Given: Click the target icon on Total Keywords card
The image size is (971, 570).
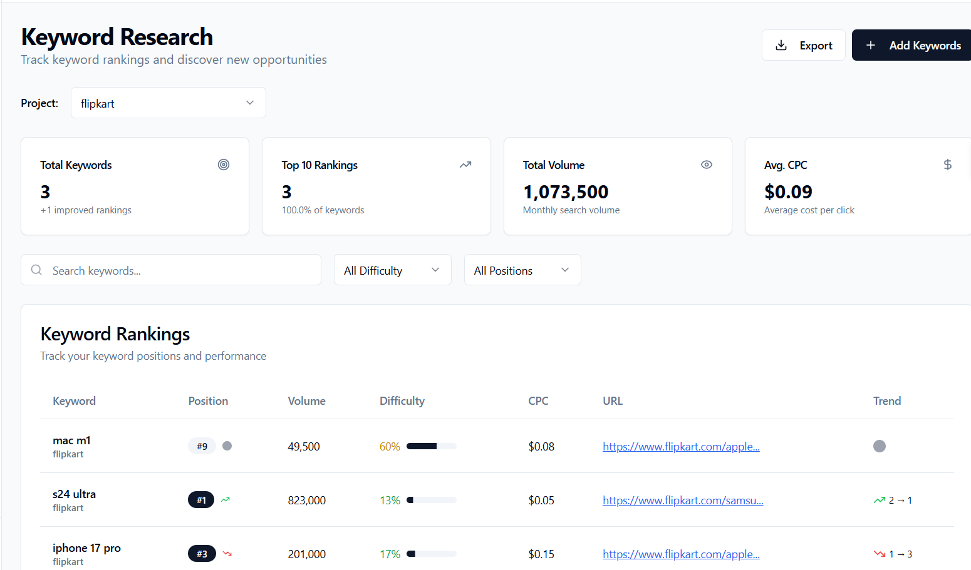Looking at the screenshot, I should (x=224, y=165).
